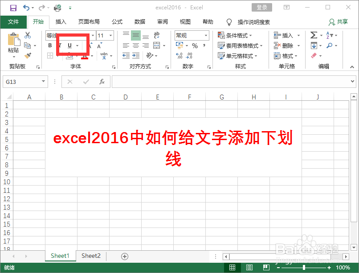Zoom level slider handle

point(304,268)
